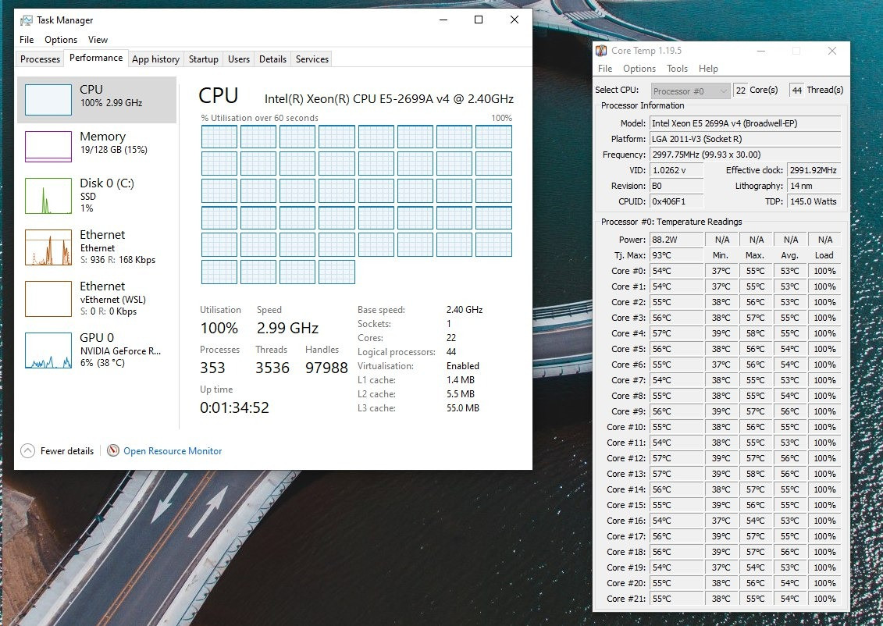The width and height of the screenshot is (883, 626).
Task: Click the Up time value 0:01:34:52
Action: (x=234, y=407)
